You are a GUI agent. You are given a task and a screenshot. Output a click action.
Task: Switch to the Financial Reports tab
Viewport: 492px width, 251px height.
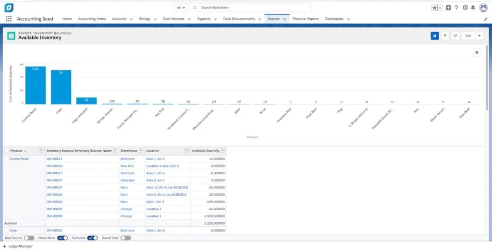306,19
